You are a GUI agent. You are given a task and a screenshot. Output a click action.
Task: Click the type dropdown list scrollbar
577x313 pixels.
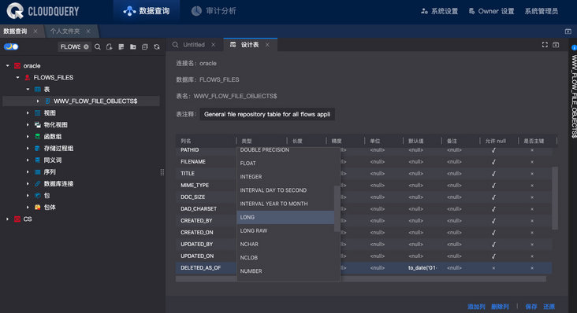coord(337,208)
